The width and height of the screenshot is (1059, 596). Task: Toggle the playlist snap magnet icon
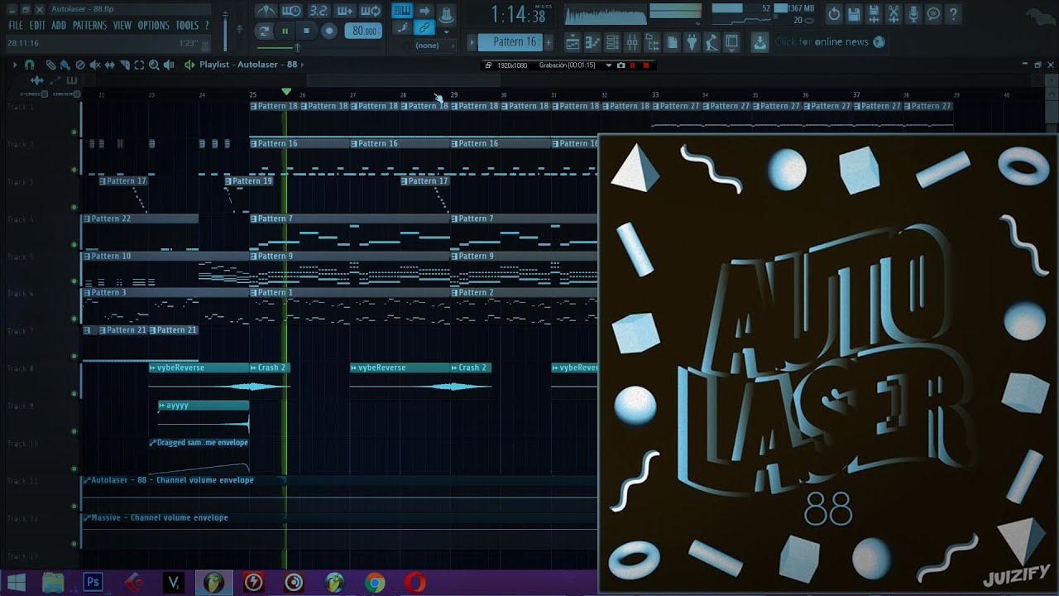point(30,65)
